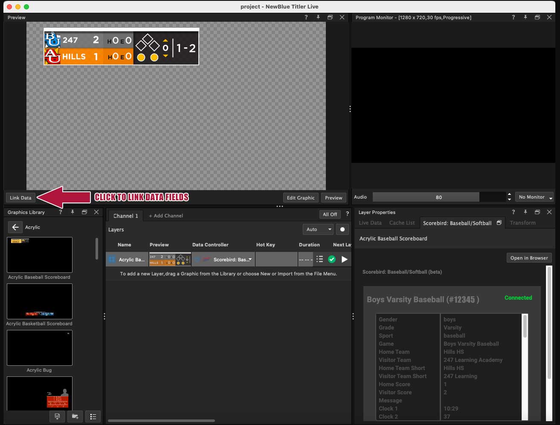This screenshot has width=560, height=425.
Task: Select the Acrylic Basketball Scoreboard thumbnail
Action: pyautogui.click(x=40, y=301)
